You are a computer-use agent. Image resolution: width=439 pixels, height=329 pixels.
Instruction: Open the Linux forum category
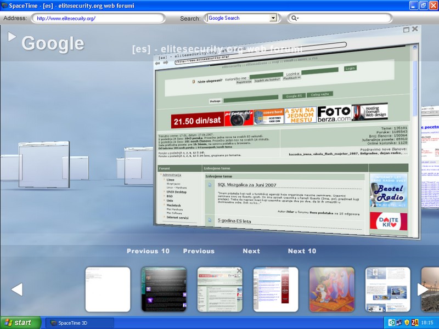170,180
